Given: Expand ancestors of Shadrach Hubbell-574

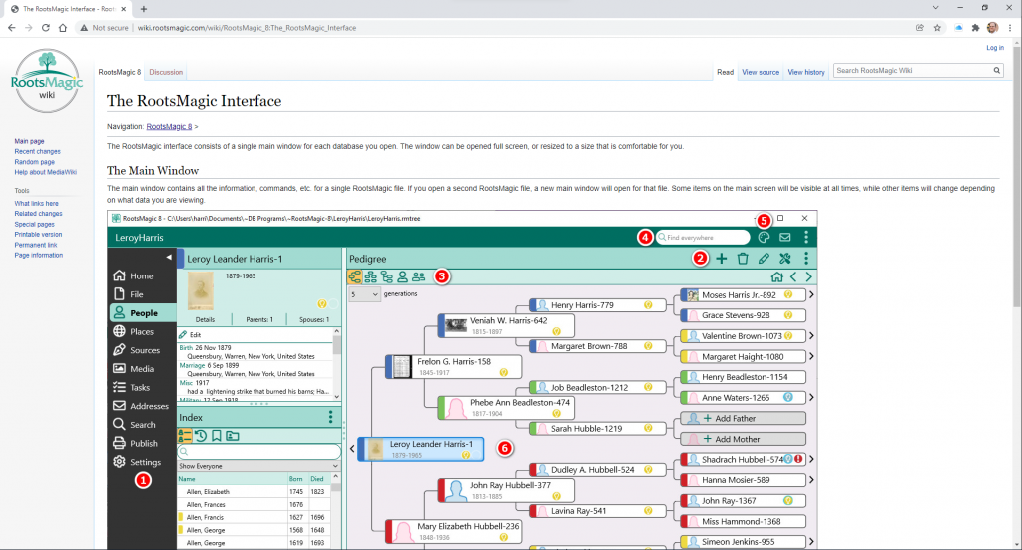Looking at the screenshot, I should pos(811,459).
